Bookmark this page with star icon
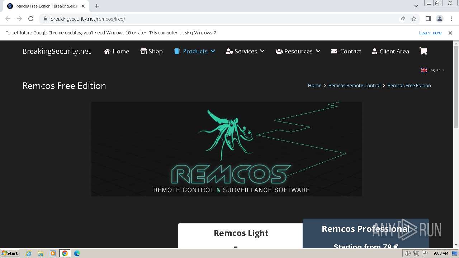Image resolution: width=459 pixels, height=258 pixels. coord(414,19)
